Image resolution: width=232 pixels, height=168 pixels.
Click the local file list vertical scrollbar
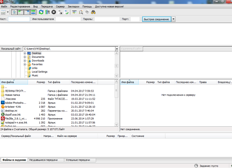point(116,103)
